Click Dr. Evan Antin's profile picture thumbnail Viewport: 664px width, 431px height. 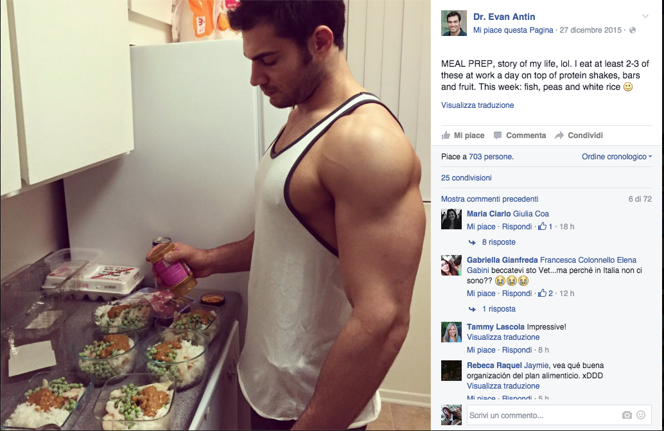[454, 23]
